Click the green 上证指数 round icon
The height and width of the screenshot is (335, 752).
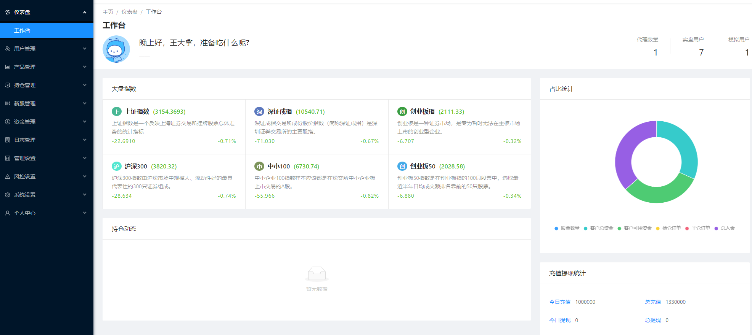click(x=116, y=111)
